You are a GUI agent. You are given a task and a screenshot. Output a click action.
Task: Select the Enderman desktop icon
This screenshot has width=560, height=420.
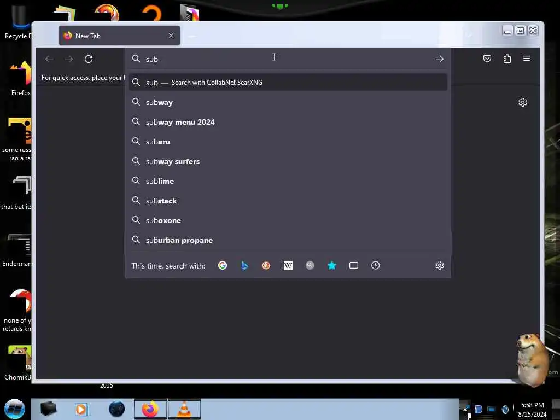[x=17, y=250]
